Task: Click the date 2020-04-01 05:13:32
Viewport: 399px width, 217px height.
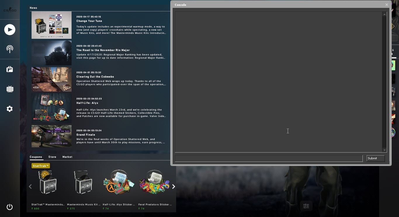Action: pyautogui.click(x=89, y=72)
